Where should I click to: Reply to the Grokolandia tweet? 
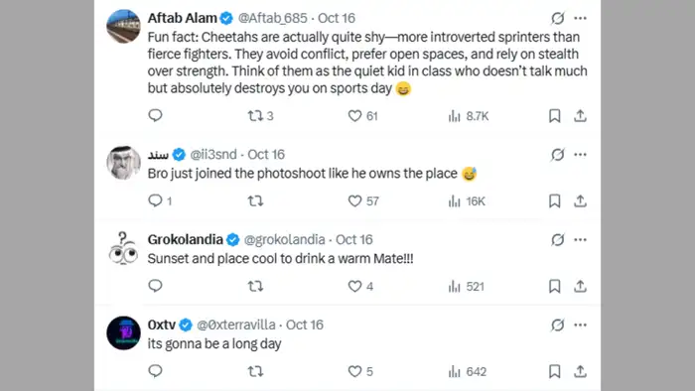(155, 286)
